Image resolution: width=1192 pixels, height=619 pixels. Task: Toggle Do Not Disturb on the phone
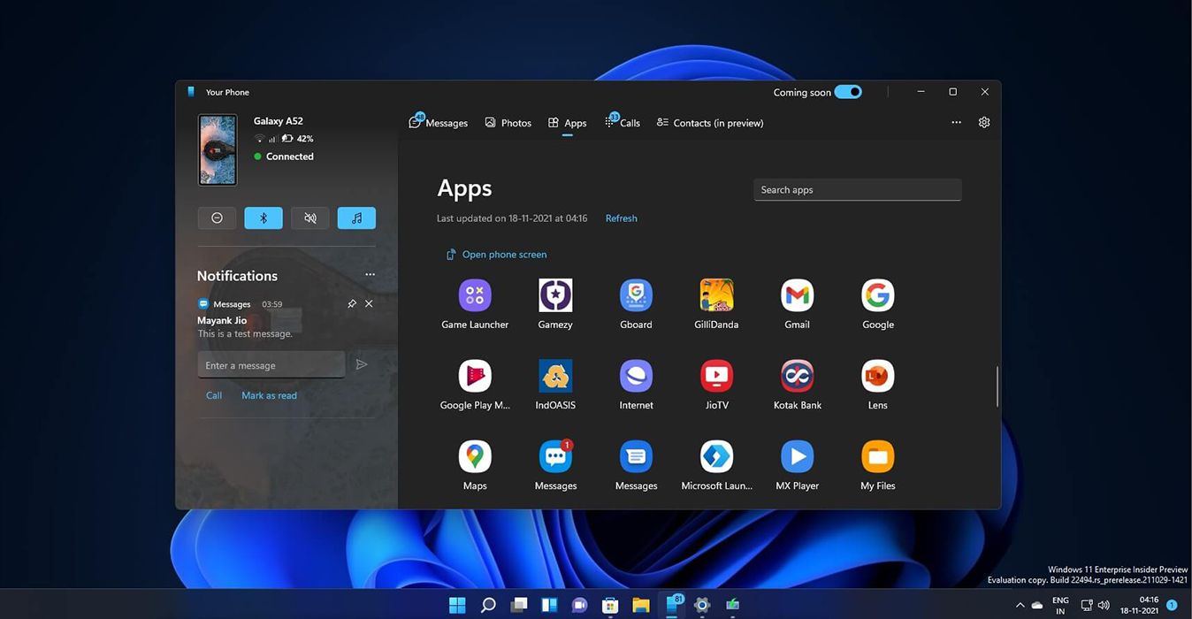pos(216,217)
